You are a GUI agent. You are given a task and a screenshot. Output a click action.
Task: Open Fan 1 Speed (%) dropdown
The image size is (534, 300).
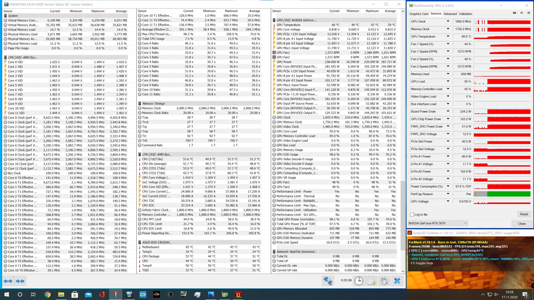(448, 44)
